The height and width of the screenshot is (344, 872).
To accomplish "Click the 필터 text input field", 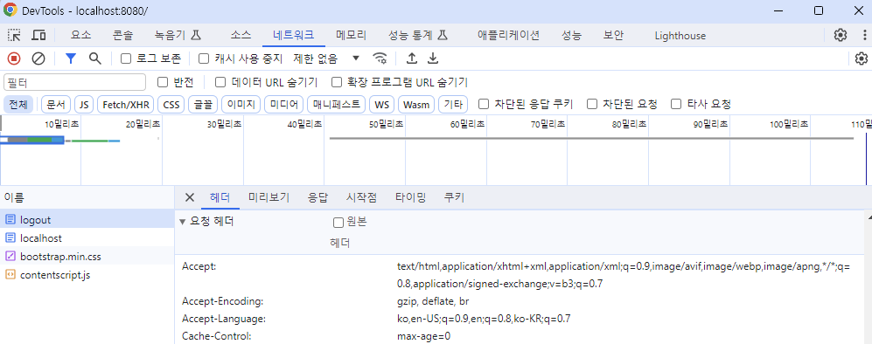I will tap(74, 82).
